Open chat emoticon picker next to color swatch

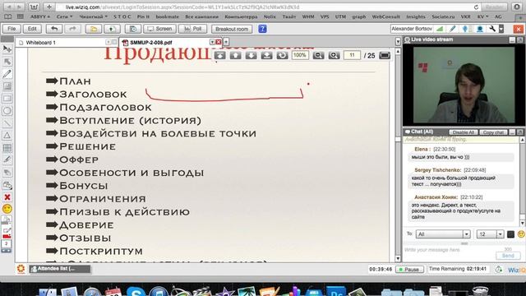(x=521, y=234)
